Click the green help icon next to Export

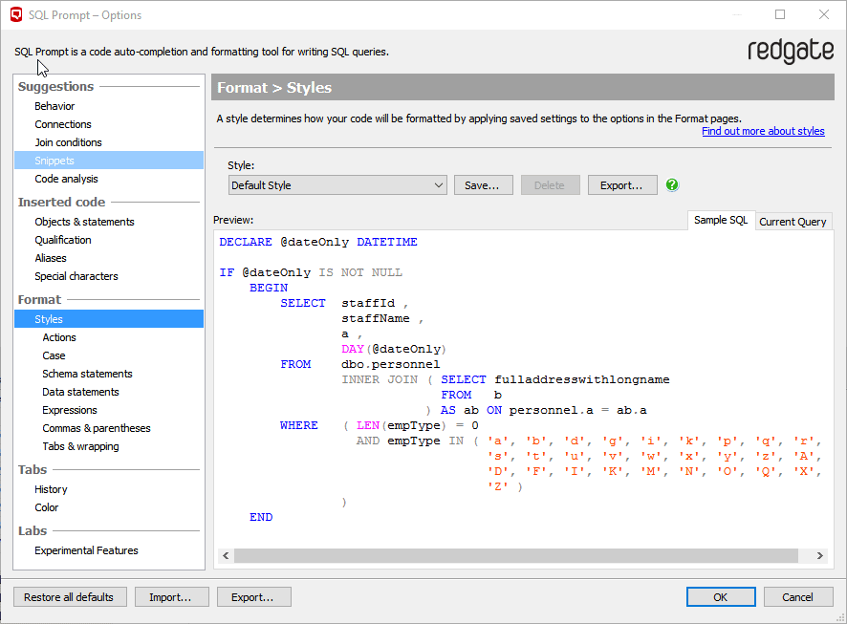click(672, 184)
